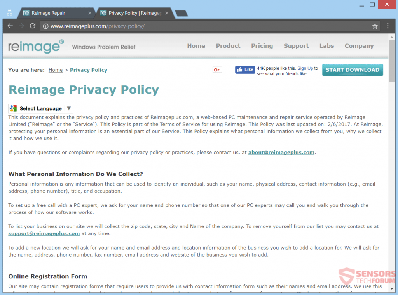Click the support@reimageplus.com email link
Image resolution: width=398 pixels, height=295 pixels.
pos(44,233)
